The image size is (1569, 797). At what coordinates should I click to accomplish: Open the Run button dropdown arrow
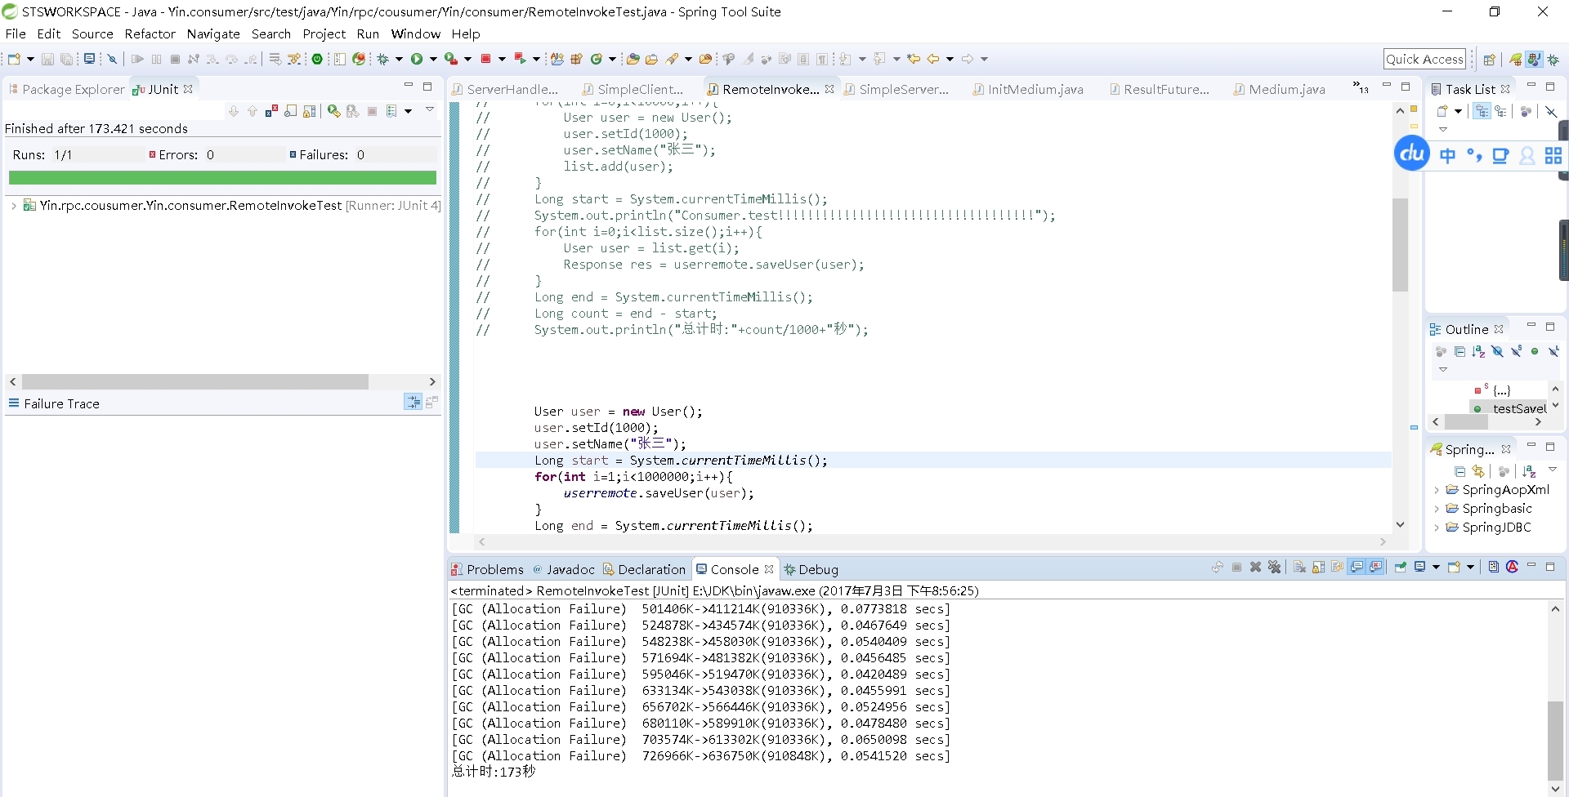(x=433, y=59)
